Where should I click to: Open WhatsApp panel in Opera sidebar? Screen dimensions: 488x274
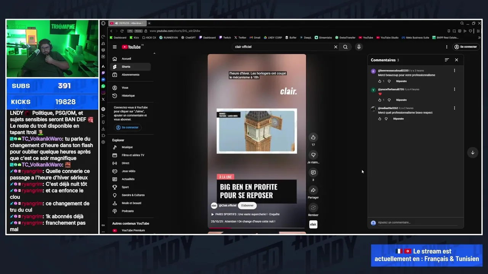pos(103,86)
